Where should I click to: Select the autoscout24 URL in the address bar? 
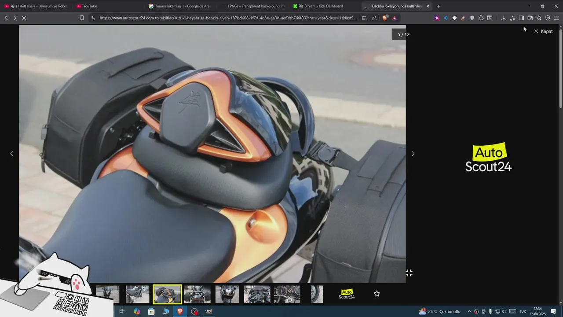(228, 18)
